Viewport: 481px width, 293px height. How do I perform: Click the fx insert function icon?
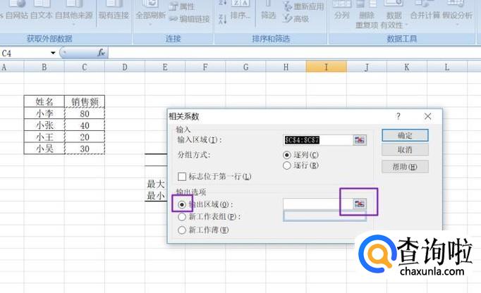[101, 53]
